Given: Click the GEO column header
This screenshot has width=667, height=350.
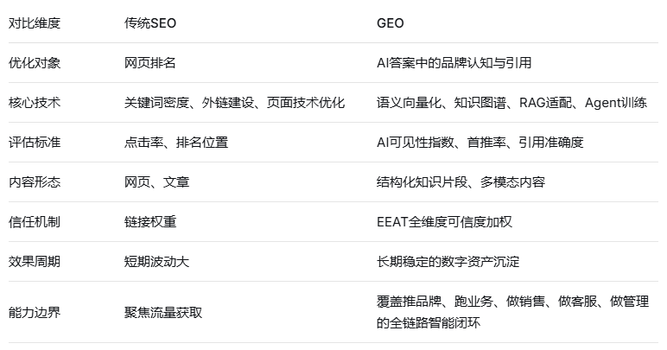Looking at the screenshot, I should pos(391,23).
